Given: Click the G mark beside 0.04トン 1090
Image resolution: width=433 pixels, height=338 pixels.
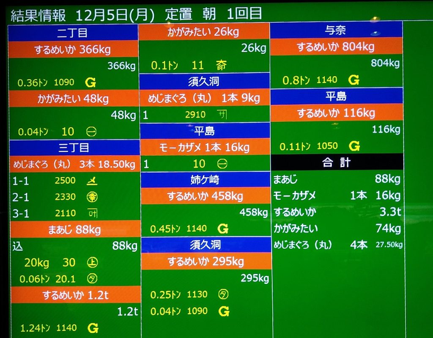Looking at the screenshot, I should (x=224, y=311).
